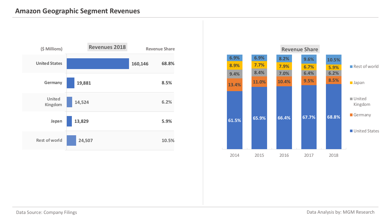The height and width of the screenshot is (221, 391).
Task: Click the Amazon Geographic Segment Revenues heading
Action: [78, 11]
